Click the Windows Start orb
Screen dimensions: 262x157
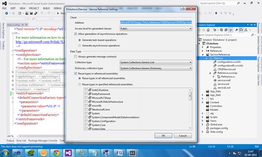(5, 153)
